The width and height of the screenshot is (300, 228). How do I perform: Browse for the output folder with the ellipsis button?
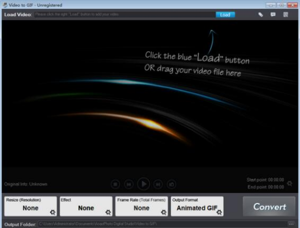click(291, 224)
